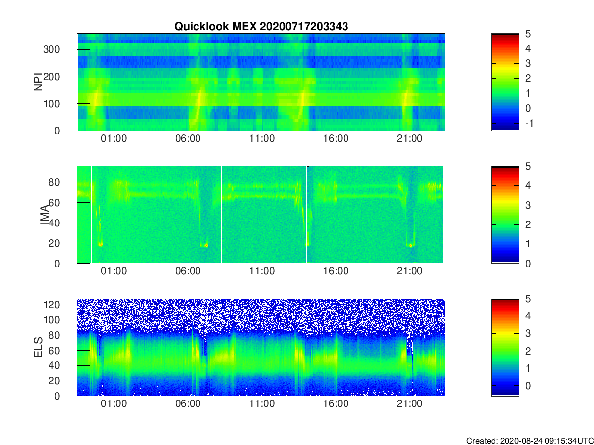Click inside the NPI spectrogram panel
The height and width of the screenshot is (445, 594).
261,82
